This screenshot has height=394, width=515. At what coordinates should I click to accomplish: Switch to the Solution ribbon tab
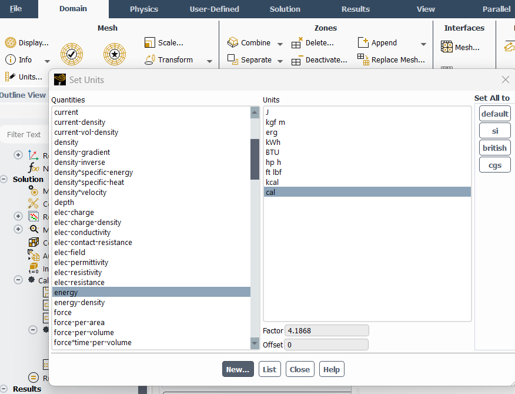(x=285, y=9)
